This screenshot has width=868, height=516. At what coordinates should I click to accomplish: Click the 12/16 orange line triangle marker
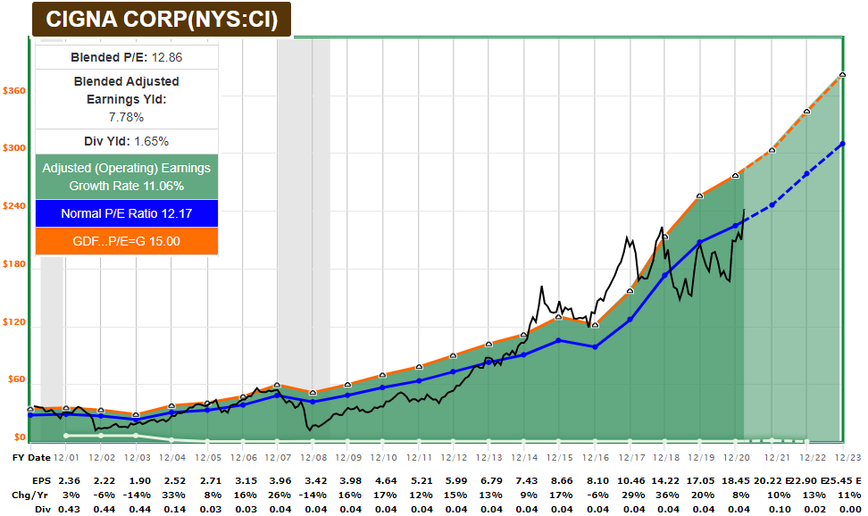[595, 325]
